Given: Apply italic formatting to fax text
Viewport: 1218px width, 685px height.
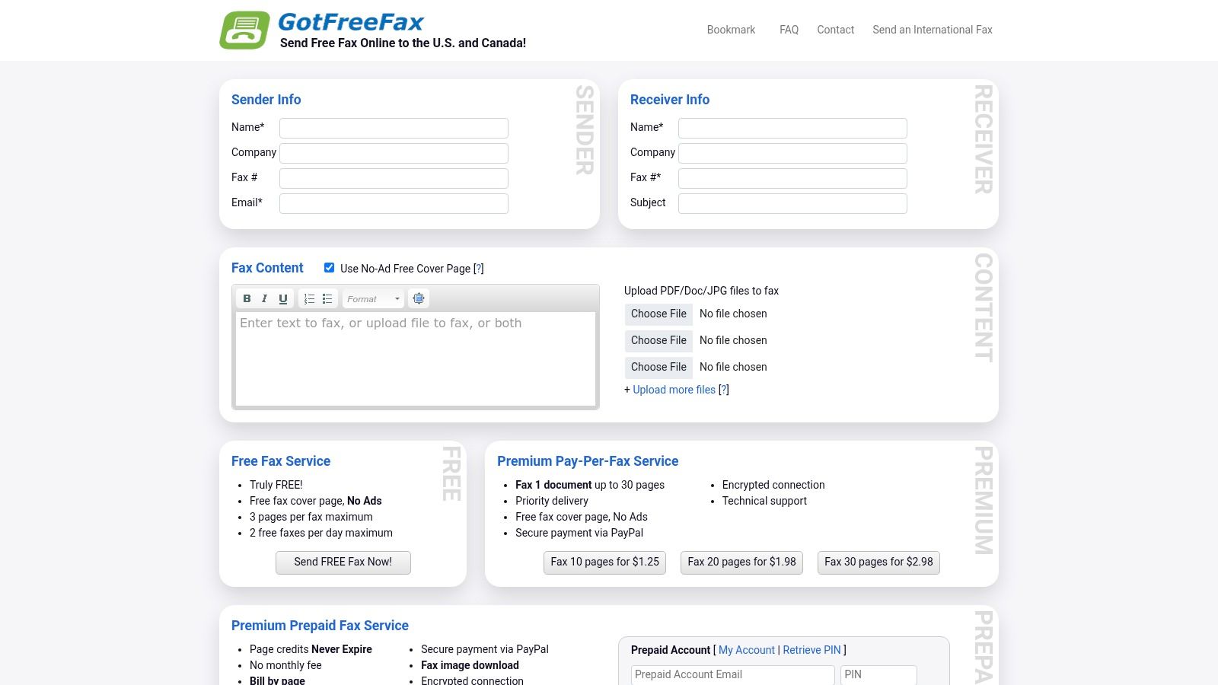Looking at the screenshot, I should click(x=264, y=298).
